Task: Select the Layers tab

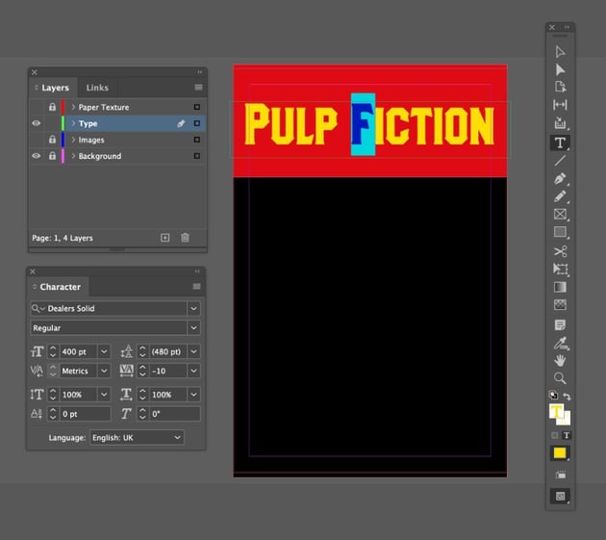Action: [x=55, y=88]
